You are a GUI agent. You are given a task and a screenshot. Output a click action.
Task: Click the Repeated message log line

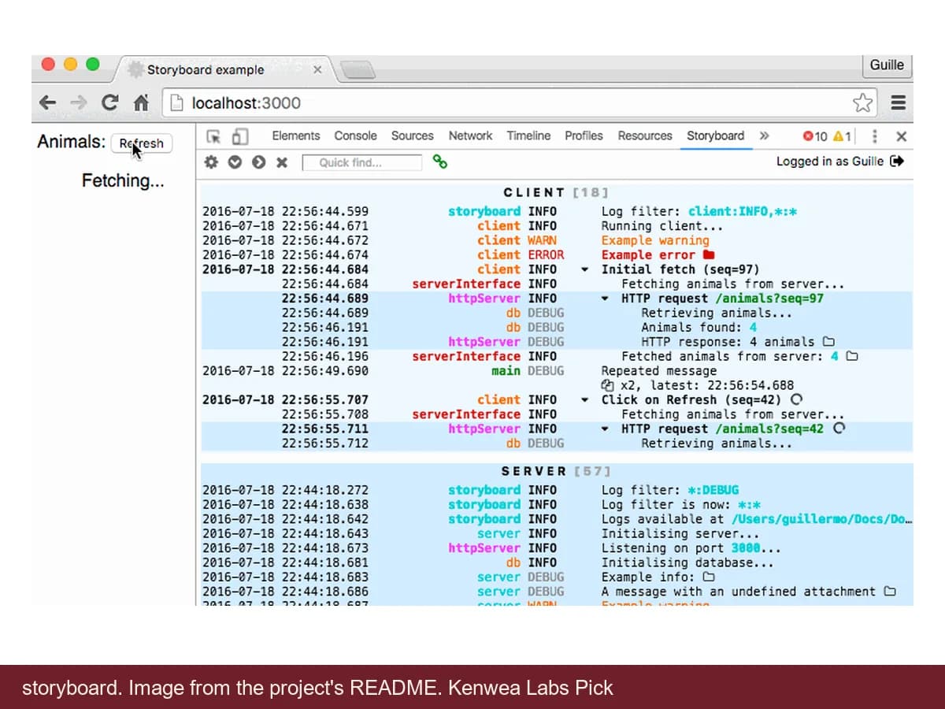(659, 371)
